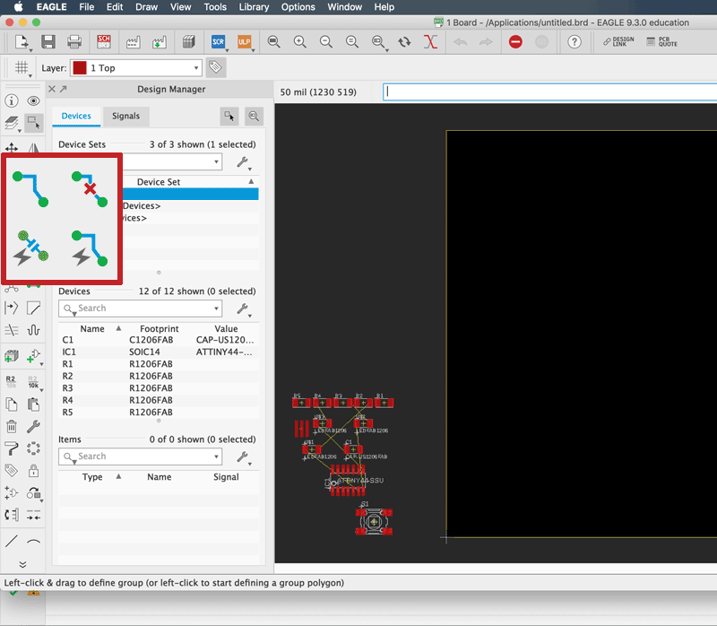717x626 pixels.
Task: Open the CAM processor factory icon
Action: (133, 41)
